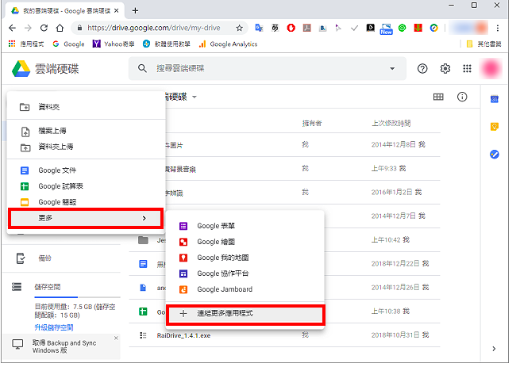The height and width of the screenshot is (367, 520).
Task: Go to browser home page
Action: (x=60, y=29)
